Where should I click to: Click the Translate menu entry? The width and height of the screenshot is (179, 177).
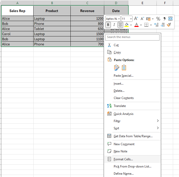coord(132,106)
